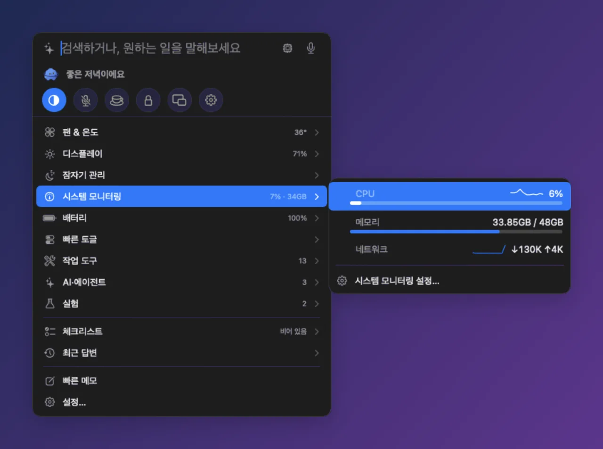Open the 작업 도구 menu item
Screen dimensions: 603x449
click(x=182, y=261)
